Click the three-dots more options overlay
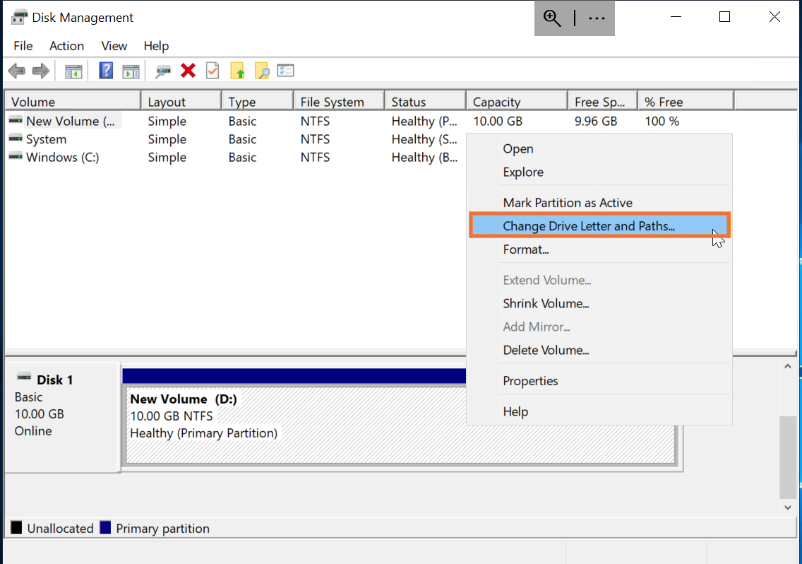 (x=597, y=18)
